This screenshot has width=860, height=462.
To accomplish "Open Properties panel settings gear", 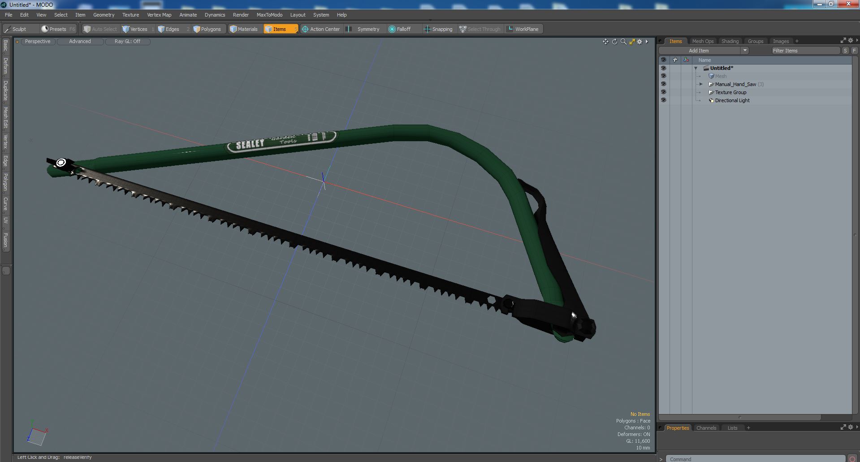I will (x=850, y=427).
